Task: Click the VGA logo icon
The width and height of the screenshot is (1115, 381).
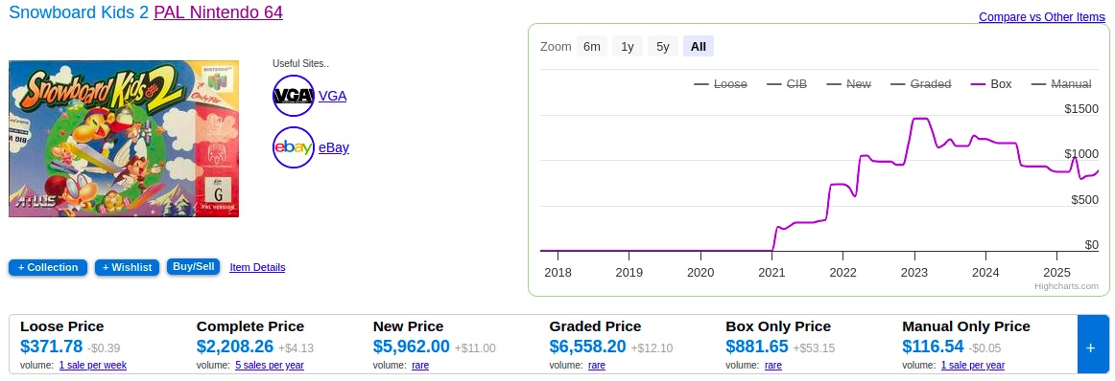Action: 293,95
